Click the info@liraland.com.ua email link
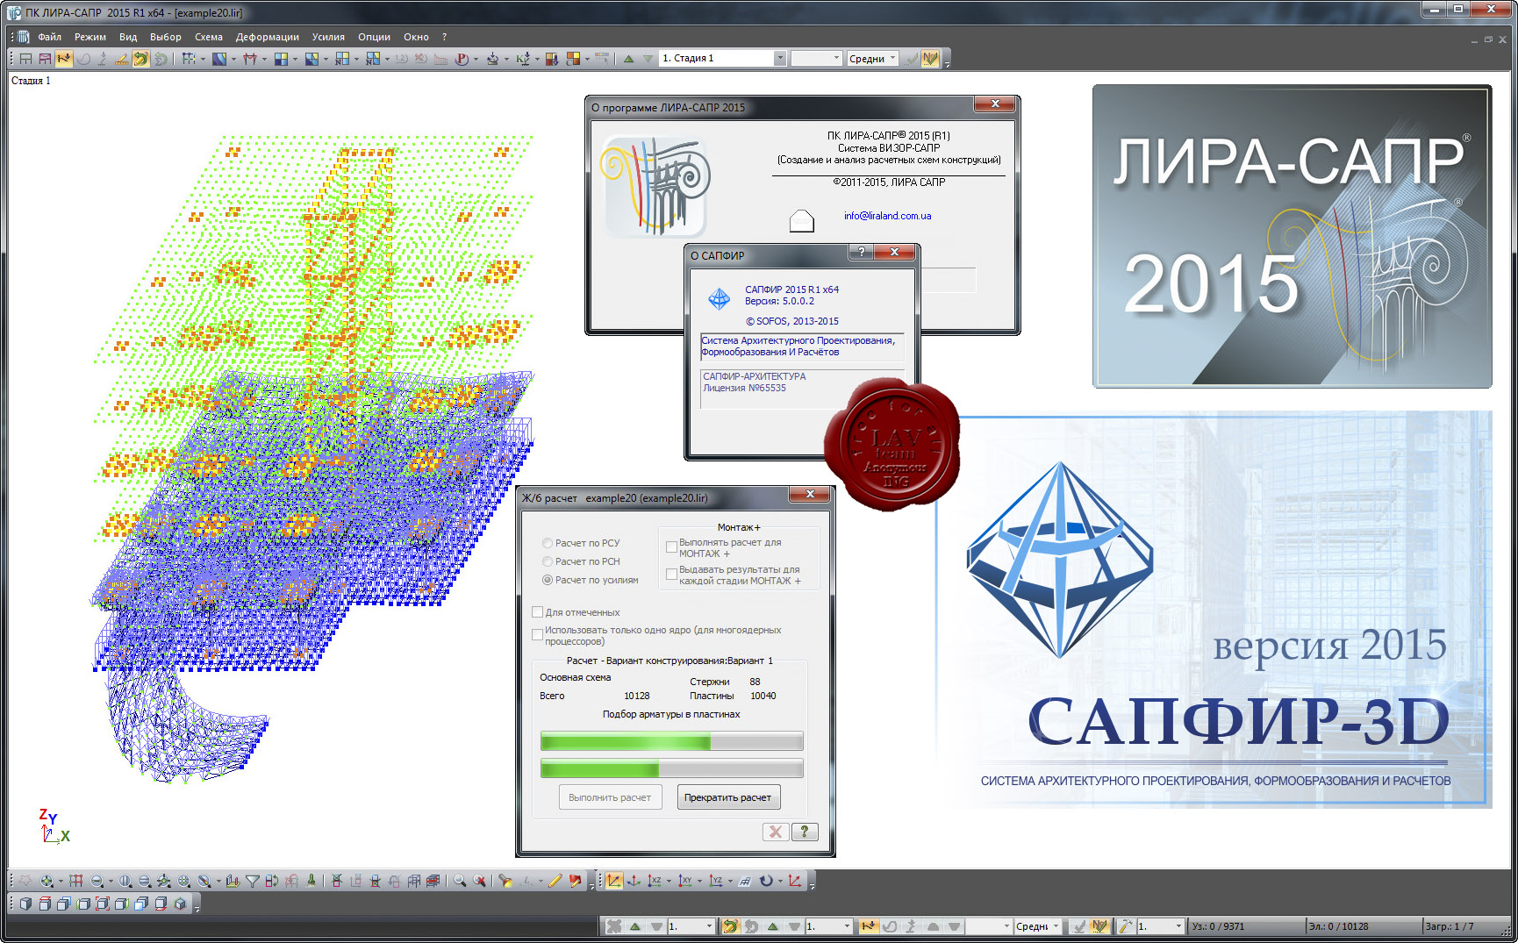The width and height of the screenshot is (1518, 943). pyautogui.click(x=887, y=216)
